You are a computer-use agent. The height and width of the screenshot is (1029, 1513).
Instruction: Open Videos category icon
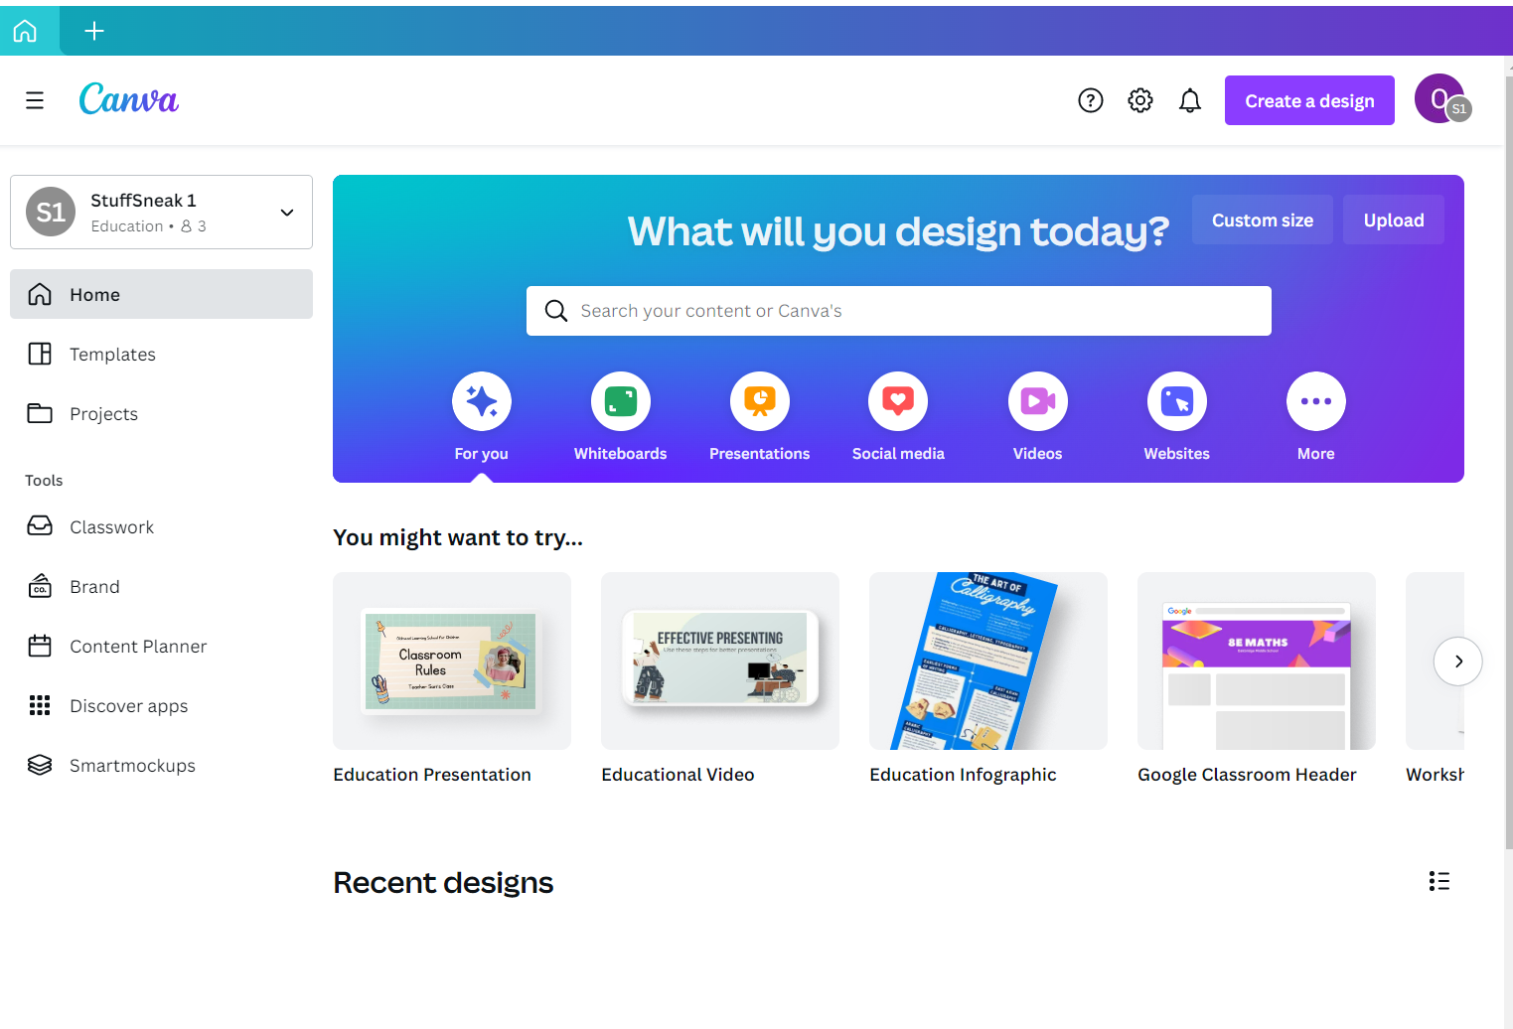tap(1038, 401)
